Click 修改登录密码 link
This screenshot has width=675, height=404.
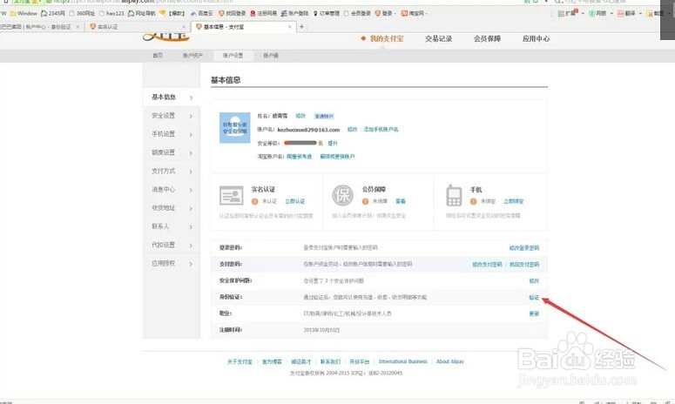click(524, 248)
